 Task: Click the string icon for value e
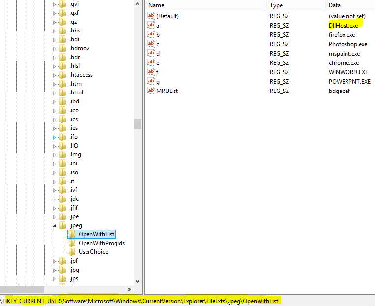click(x=151, y=62)
